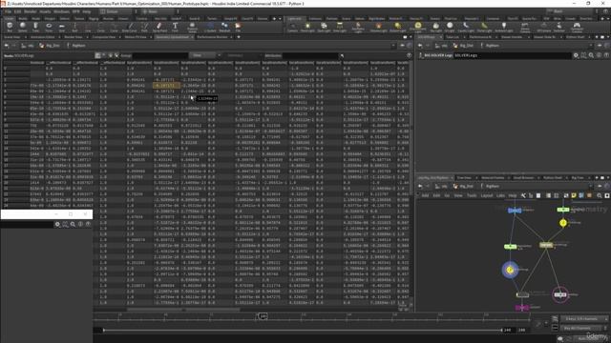The image size is (611, 343).
Task: Open the View dropdown in spreadsheet
Action: pyautogui.click(x=205, y=55)
